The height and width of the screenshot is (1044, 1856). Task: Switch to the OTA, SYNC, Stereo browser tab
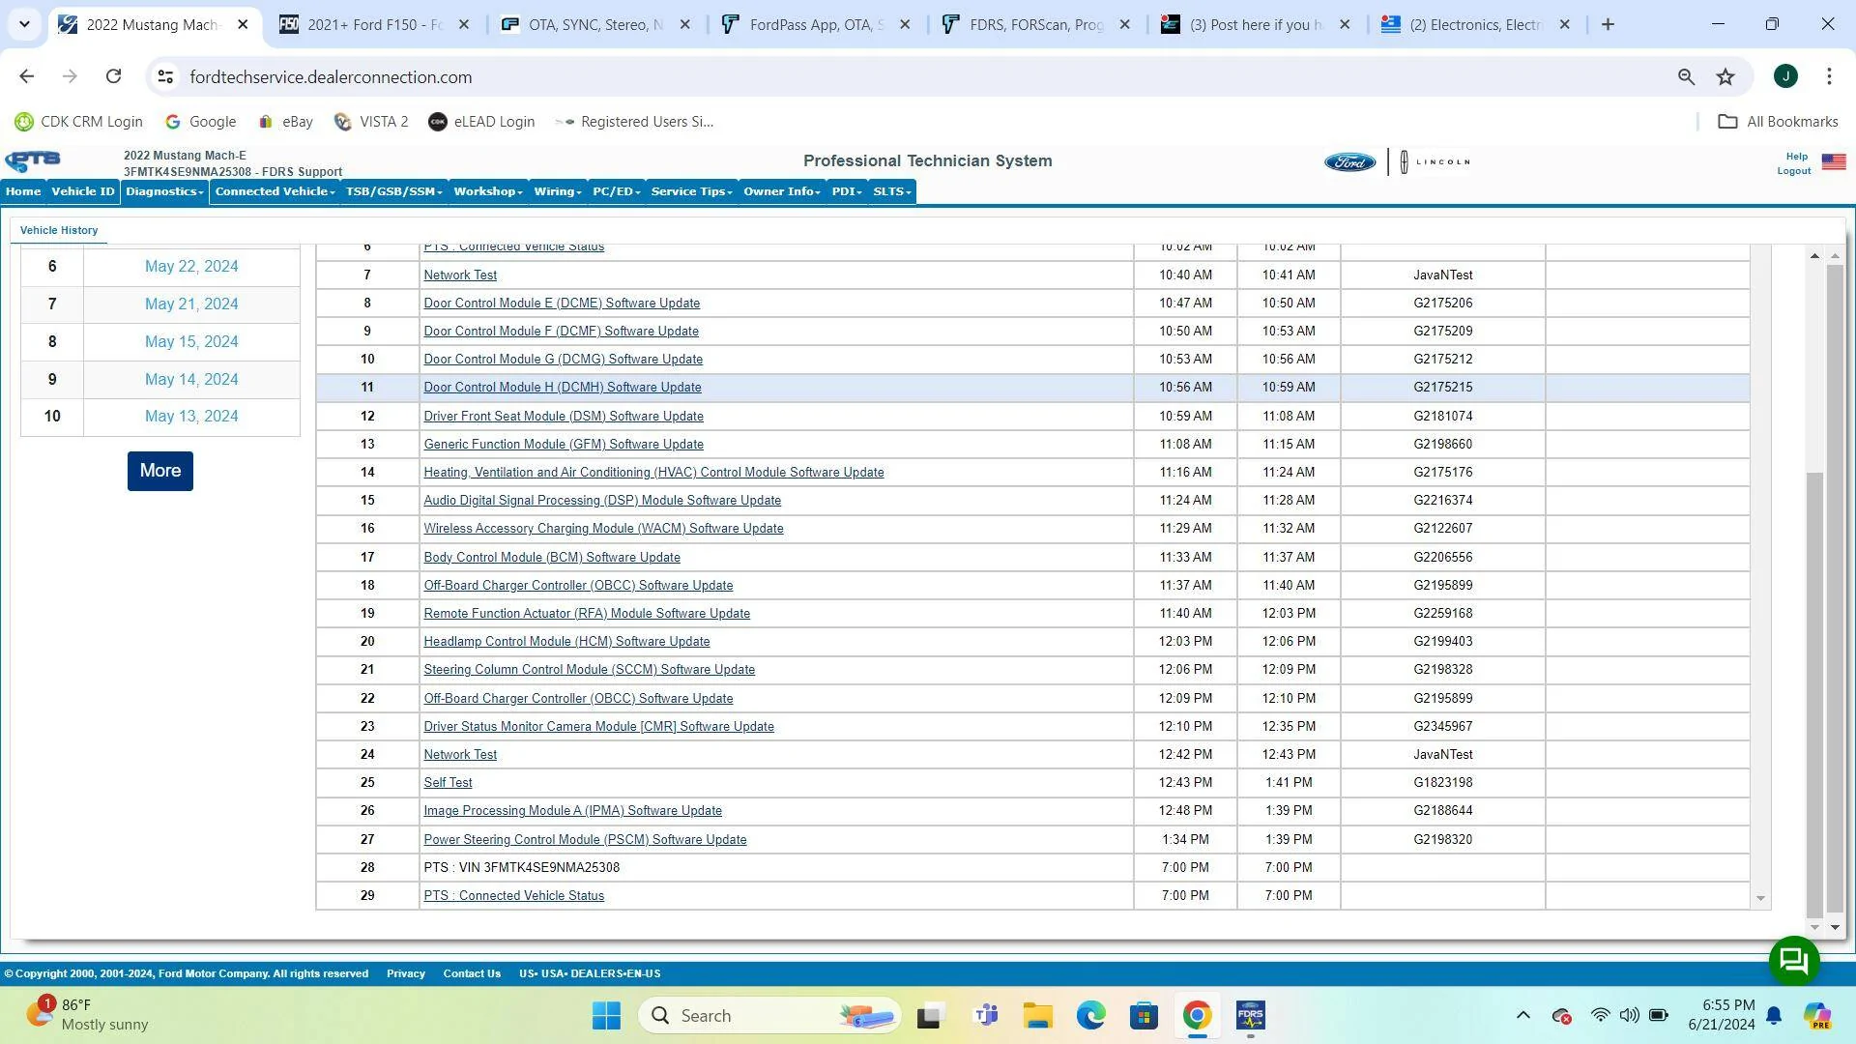(x=595, y=24)
